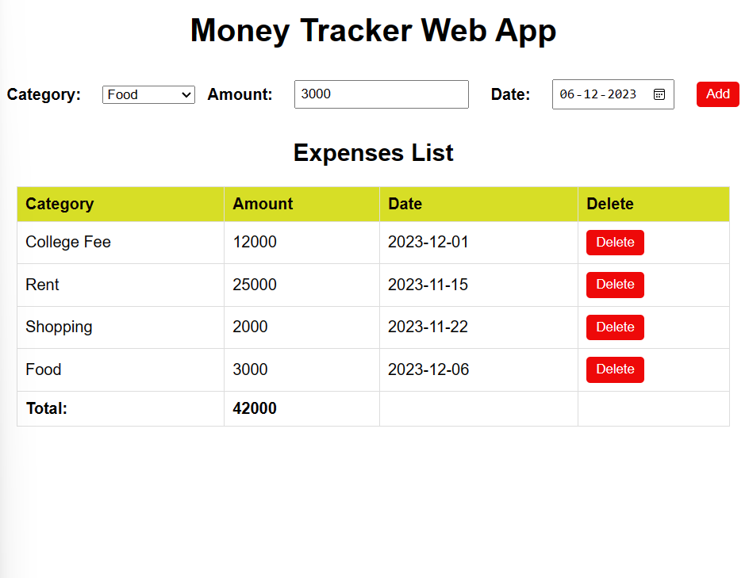Click the Expenses List heading
749x578 pixels.
[x=373, y=153]
